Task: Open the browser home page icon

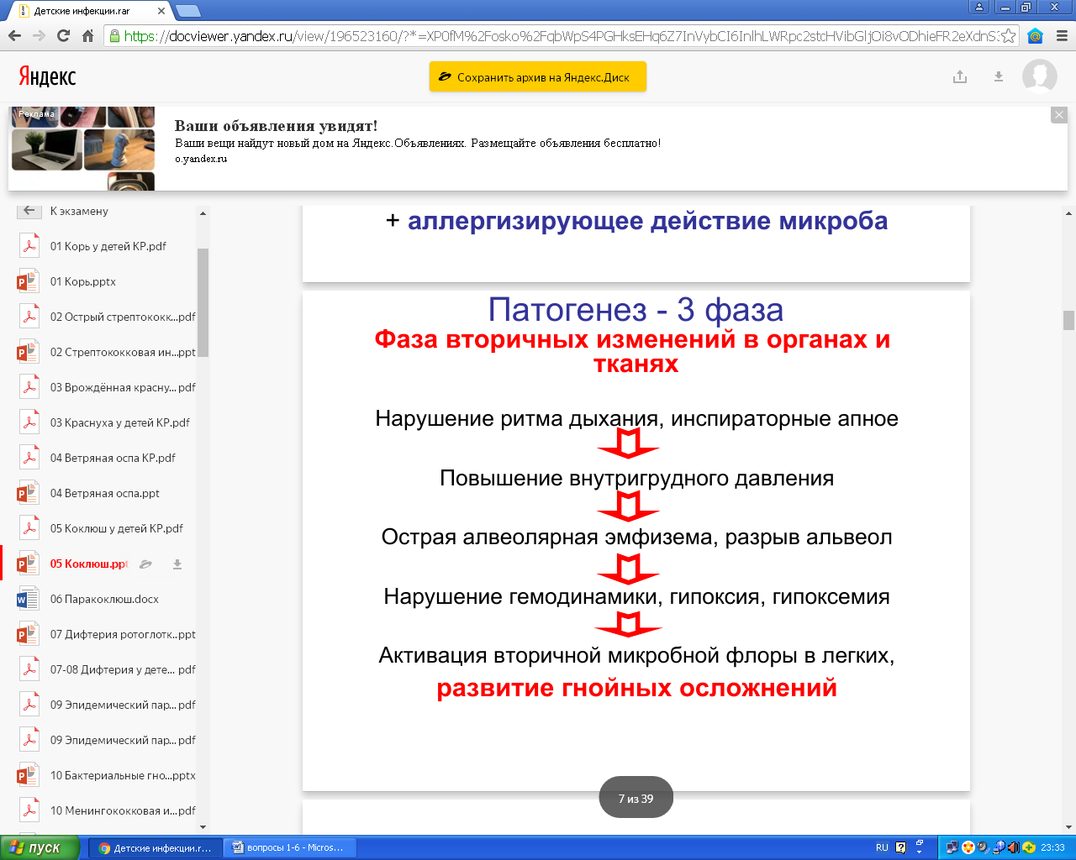Action: (87, 36)
